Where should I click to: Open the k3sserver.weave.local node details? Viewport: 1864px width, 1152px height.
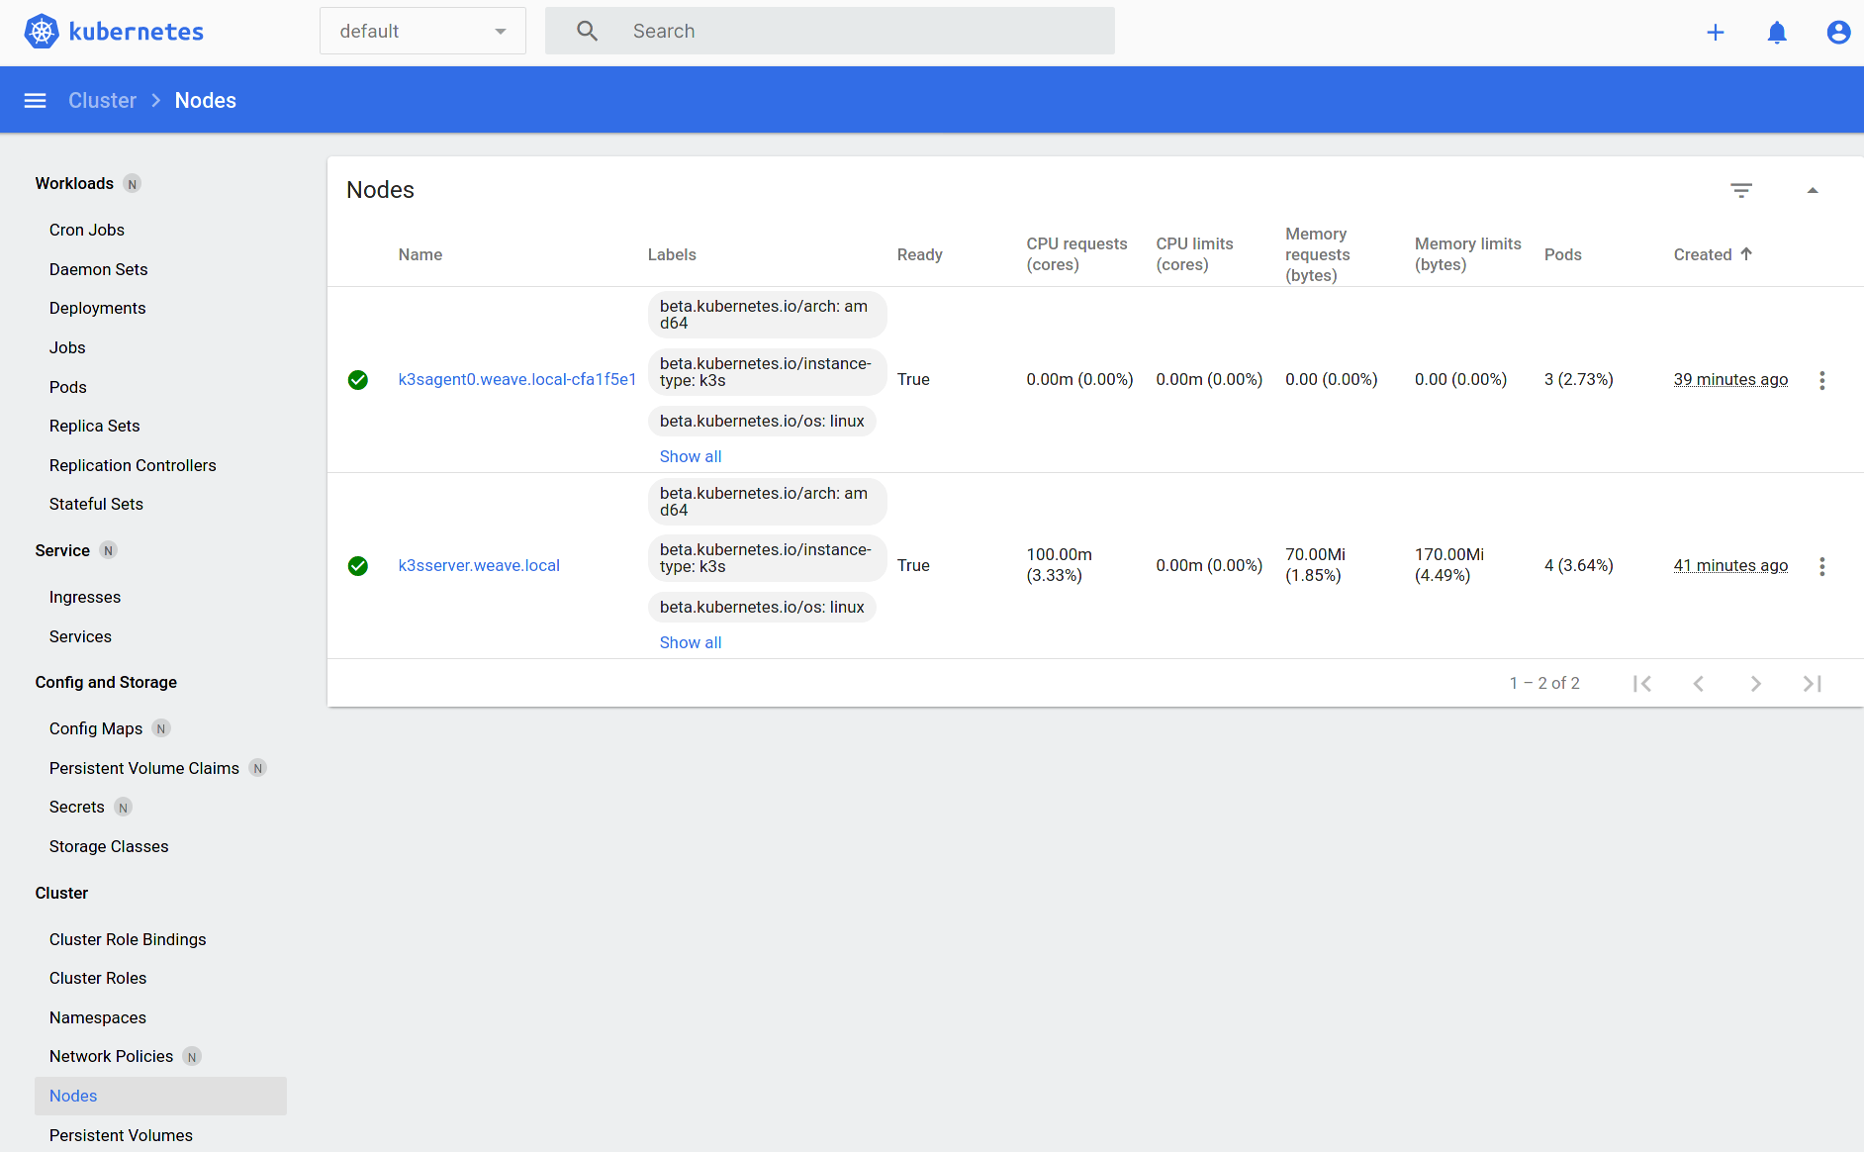point(479,565)
